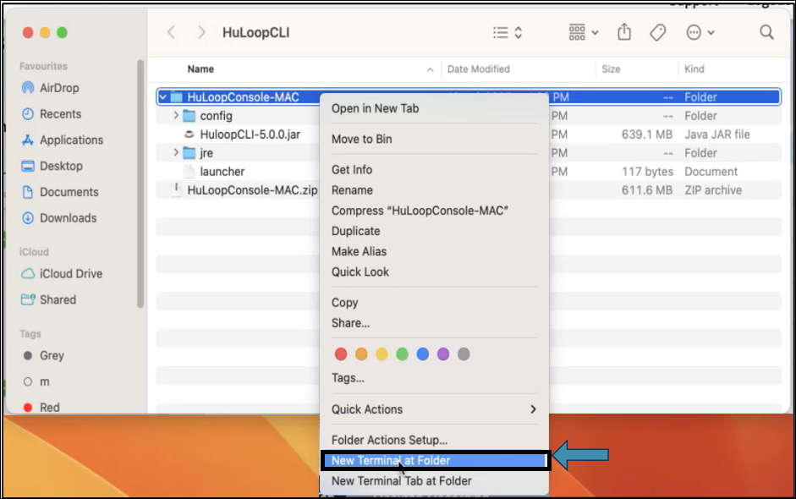The height and width of the screenshot is (499, 796).
Task: Open iCloud Drive in the sidebar
Action: [70, 274]
